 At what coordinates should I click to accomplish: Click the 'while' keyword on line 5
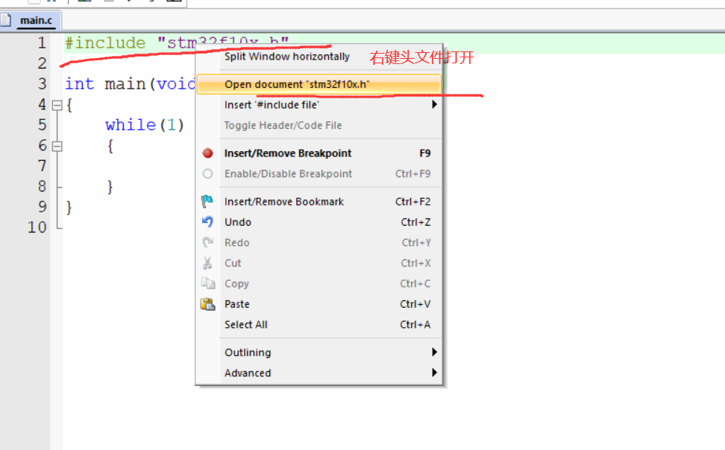pyautogui.click(x=131, y=124)
